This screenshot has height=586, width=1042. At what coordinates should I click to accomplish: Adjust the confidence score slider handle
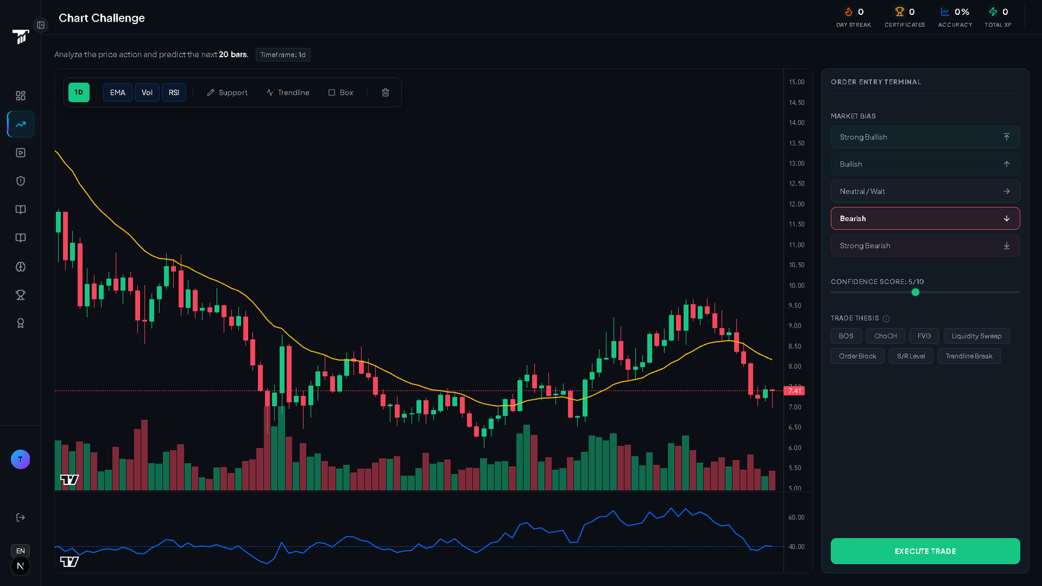[x=915, y=292]
